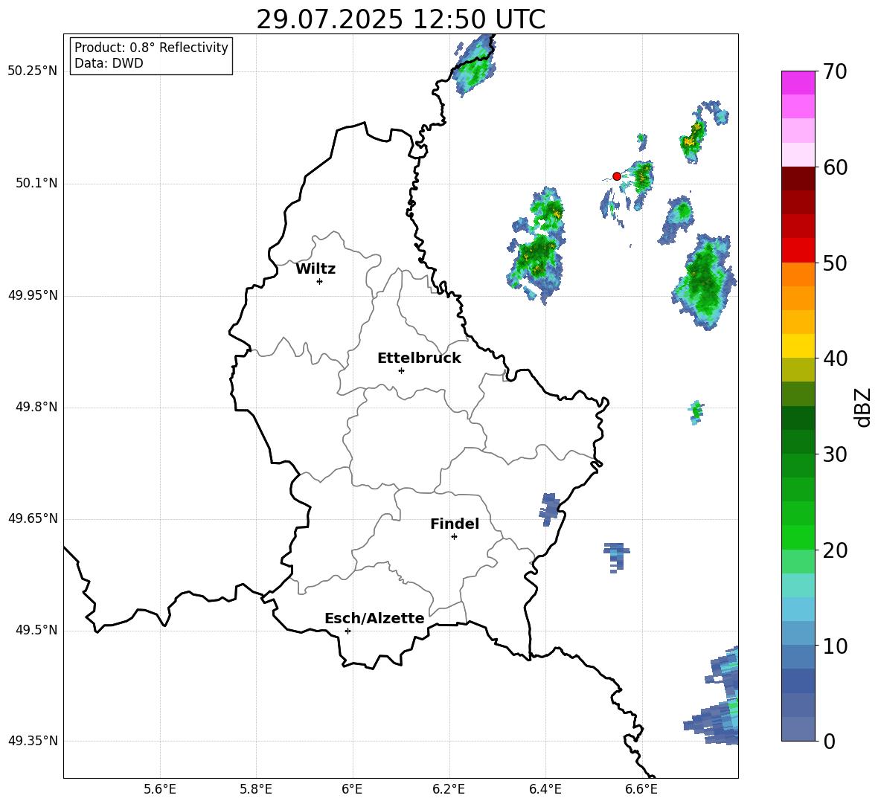Click the 50.25°N latitude label
This screenshot has width=881, height=804.
click(33, 71)
